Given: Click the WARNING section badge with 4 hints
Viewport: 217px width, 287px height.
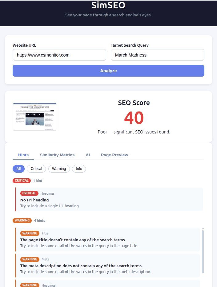Looking at the screenshot, I should (x=22, y=221).
